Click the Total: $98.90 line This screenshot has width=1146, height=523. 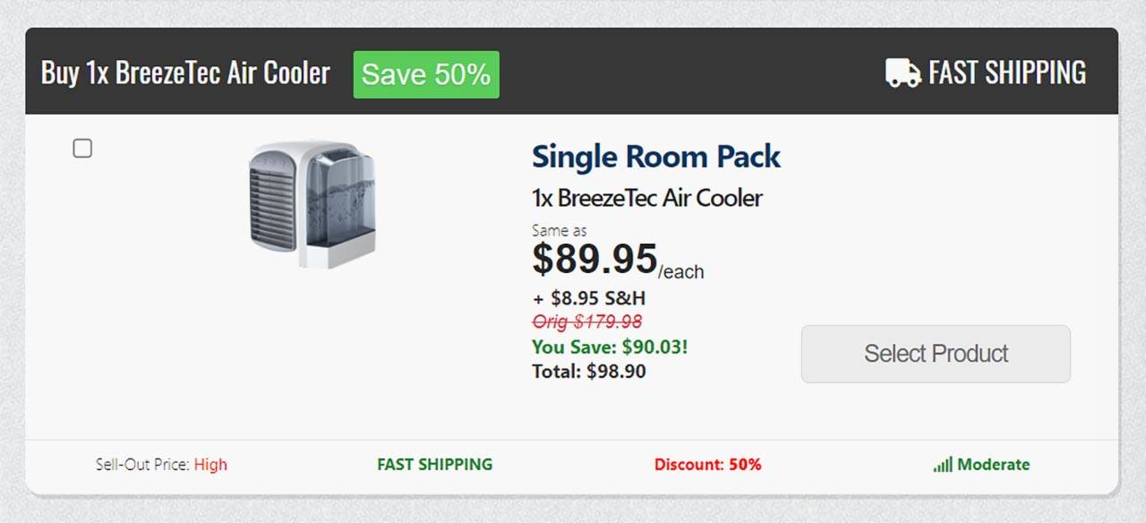[x=588, y=371]
